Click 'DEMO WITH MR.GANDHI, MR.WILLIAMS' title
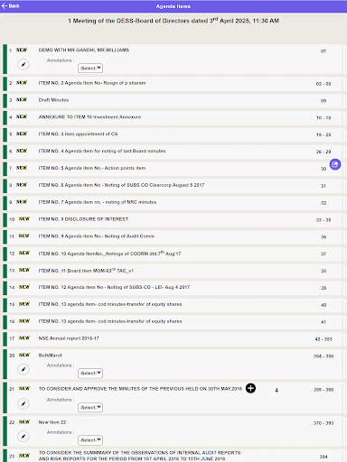The image size is (347, 462). pos(84,50)
